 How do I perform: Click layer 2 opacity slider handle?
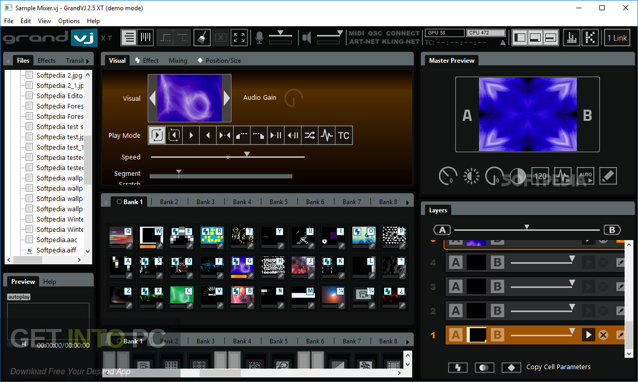click(x=572, y=307)
